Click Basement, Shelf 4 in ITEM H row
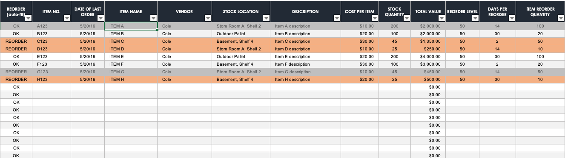 pos(241,79)
